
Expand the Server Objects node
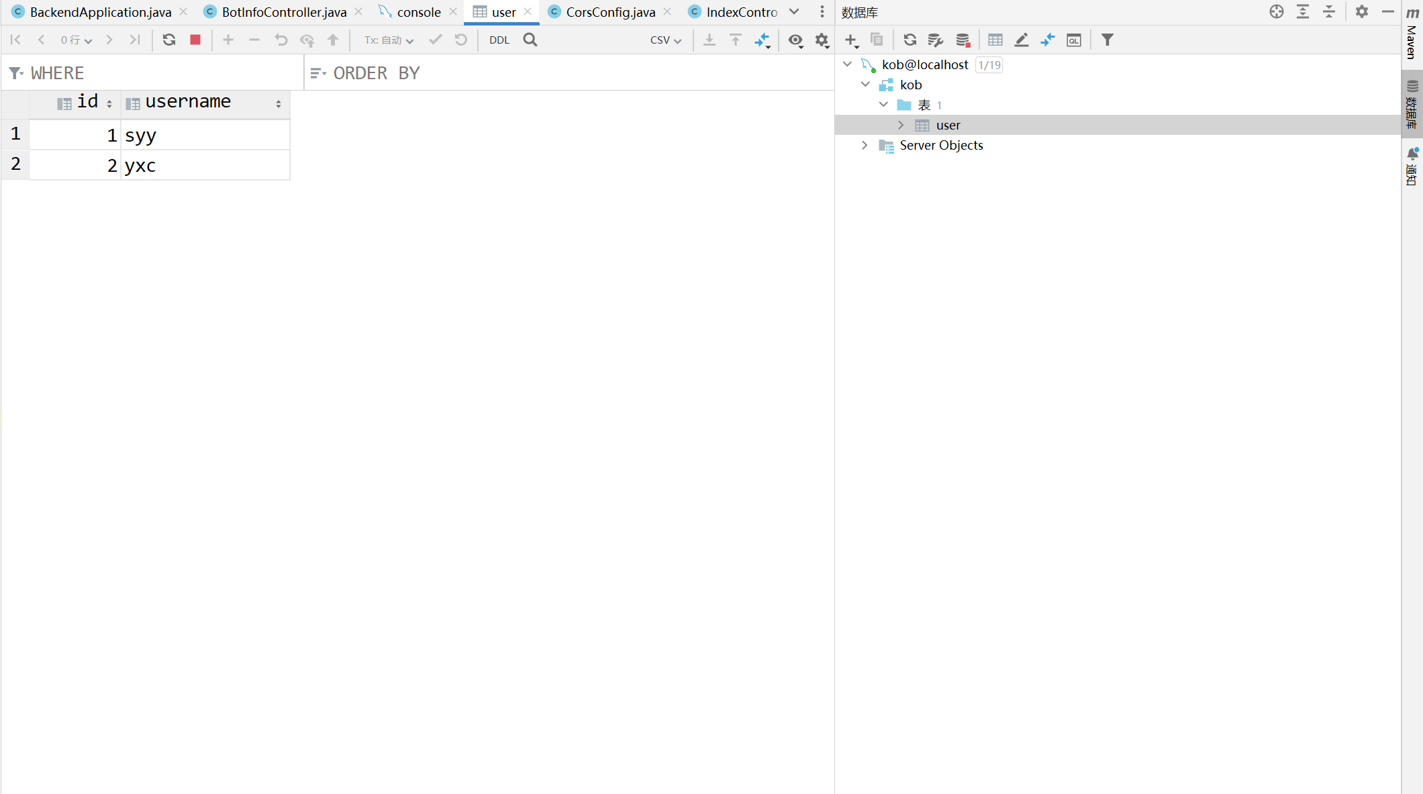click(865, 145)
